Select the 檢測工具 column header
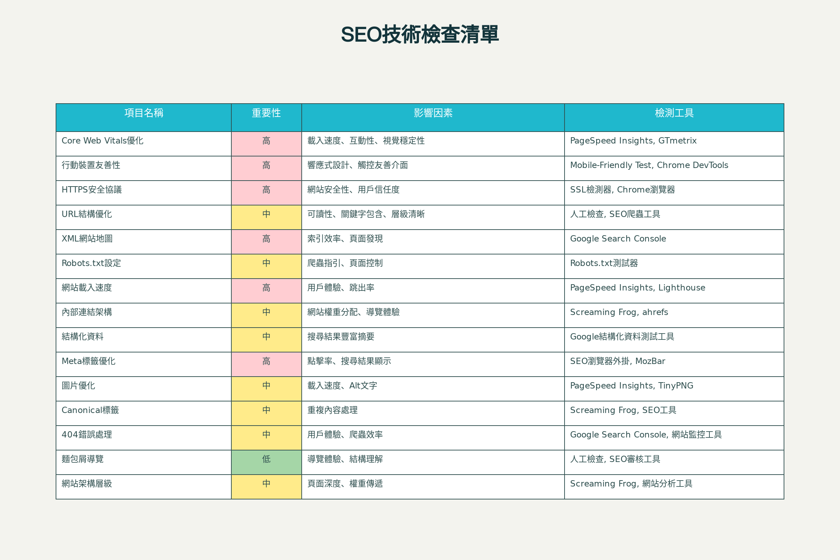This screenshot has height=560, width=840. coord(674,118)
